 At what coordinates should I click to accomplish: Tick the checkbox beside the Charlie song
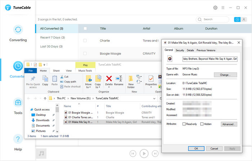85,41
